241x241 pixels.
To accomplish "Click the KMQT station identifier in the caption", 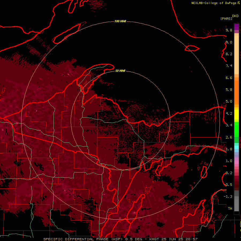I will pos(154,239).
